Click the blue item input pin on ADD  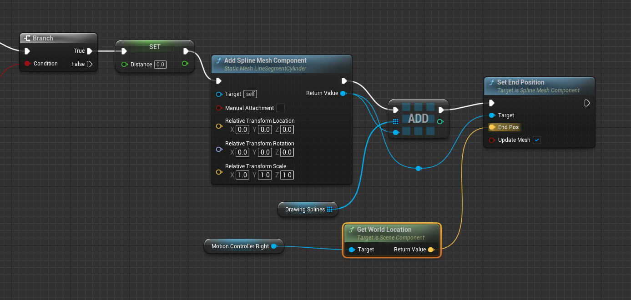(x=396, y=132)
